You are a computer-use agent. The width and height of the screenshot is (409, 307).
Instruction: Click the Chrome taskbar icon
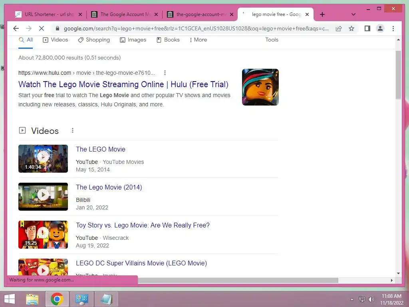[x=57, y=299]
